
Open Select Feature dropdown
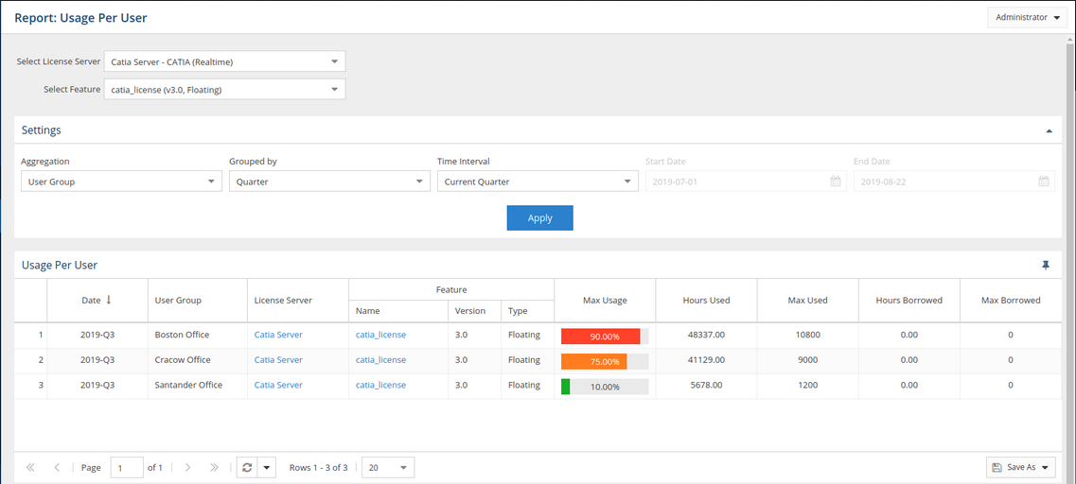224,89
